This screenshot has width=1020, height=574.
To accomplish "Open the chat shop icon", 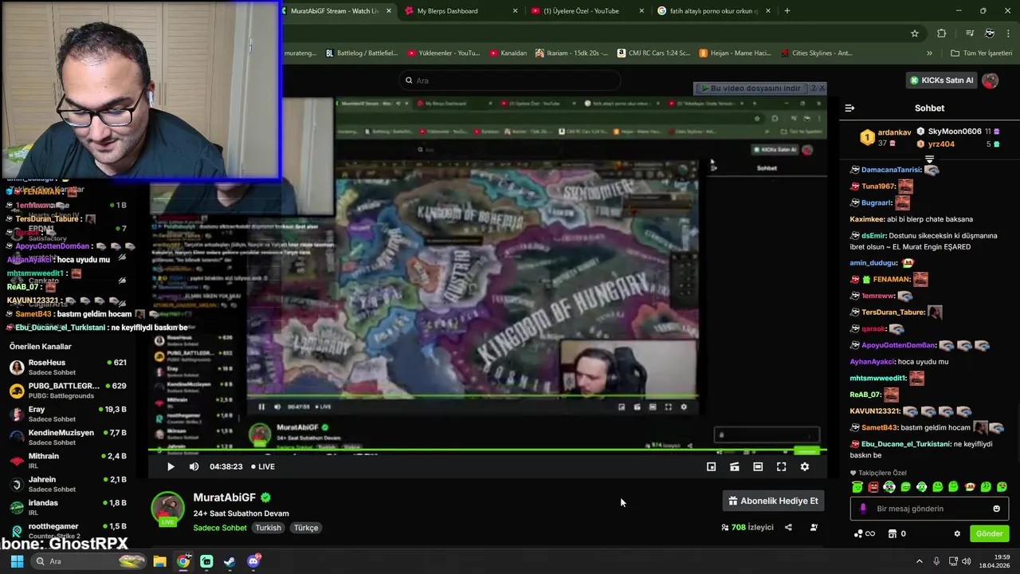I will click(892, 533).
